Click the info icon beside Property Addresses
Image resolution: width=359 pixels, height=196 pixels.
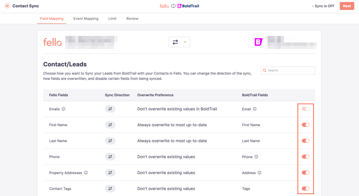click(x=86, y=173)
